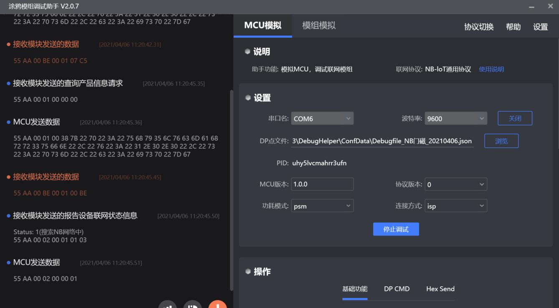The image size is (559, 308).
Task: Click hex line 55 AA 00 02 00 00 01
Action: coord(46,279)
